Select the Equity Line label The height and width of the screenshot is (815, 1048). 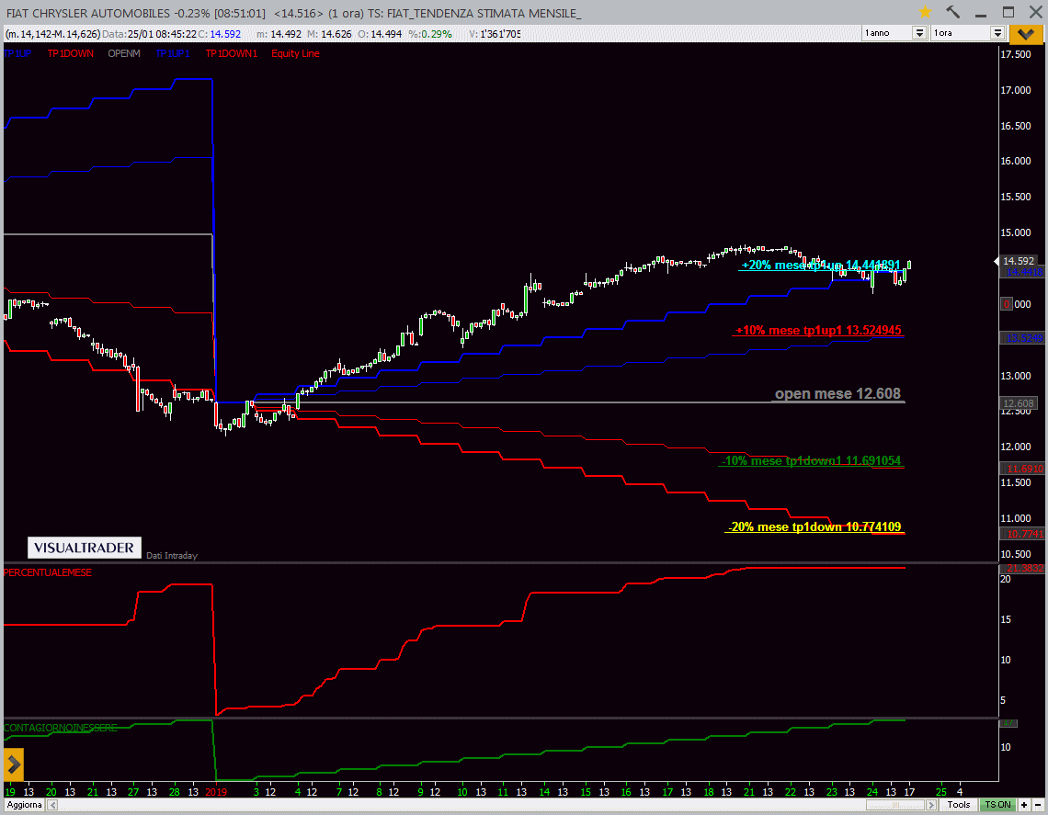[295, 53]
